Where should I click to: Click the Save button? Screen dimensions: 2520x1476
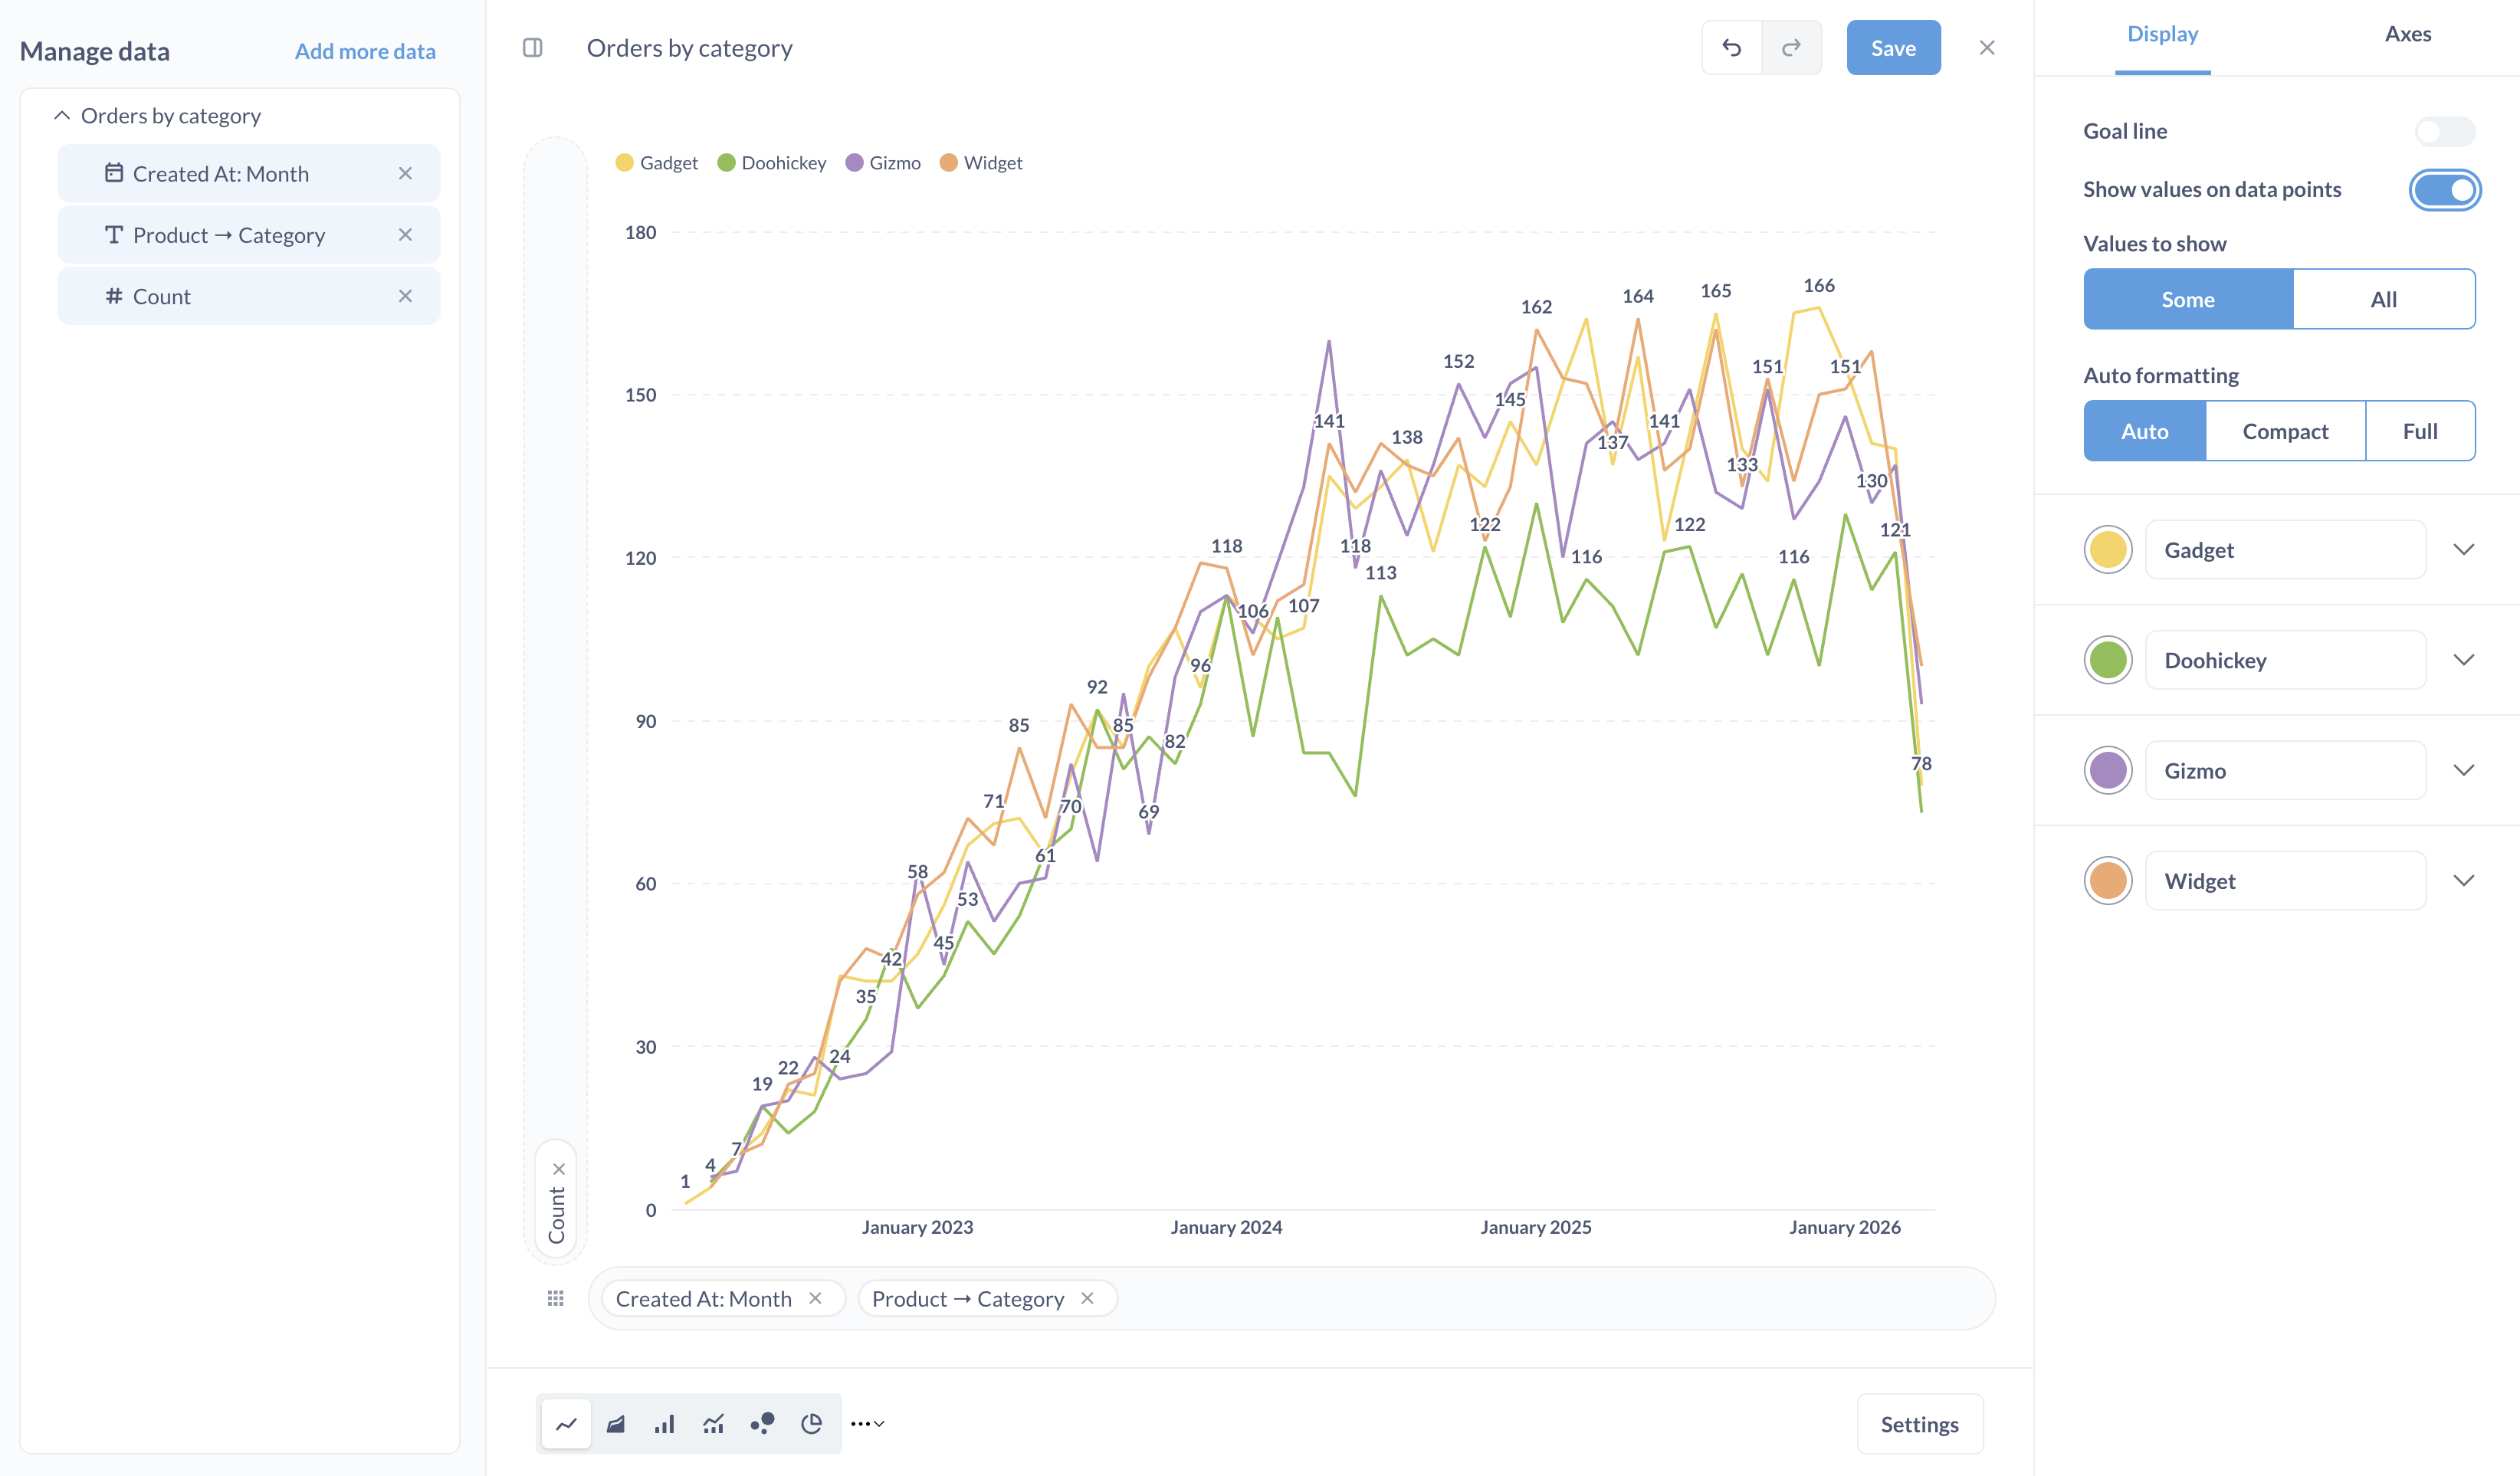pos(1893,48)
